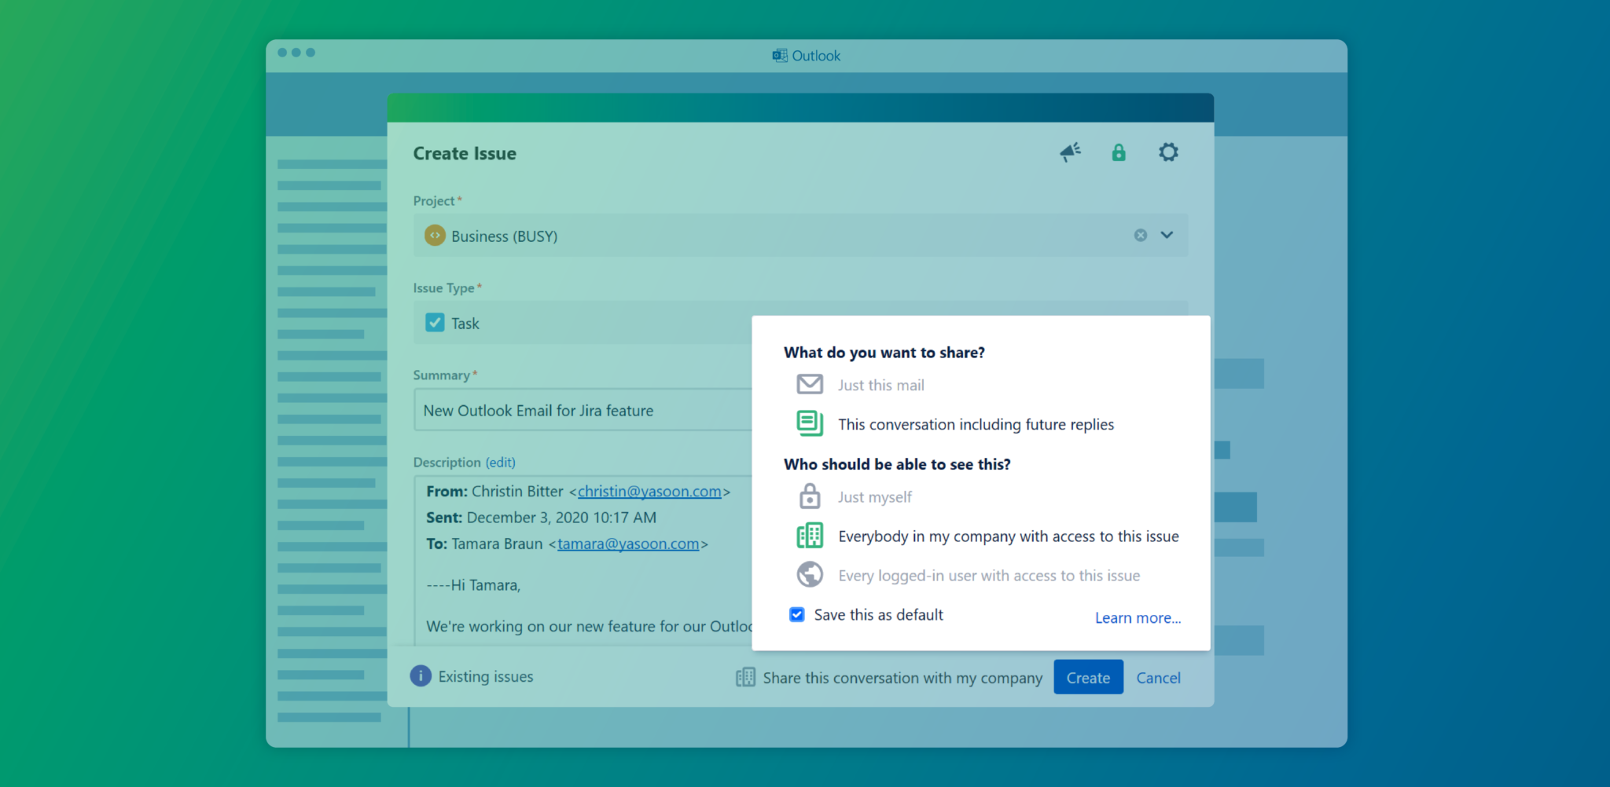The height and width of the screenshot is (787, 1610).
Task: Open the Project dropdown
Action: click(x=1167, y=234)
